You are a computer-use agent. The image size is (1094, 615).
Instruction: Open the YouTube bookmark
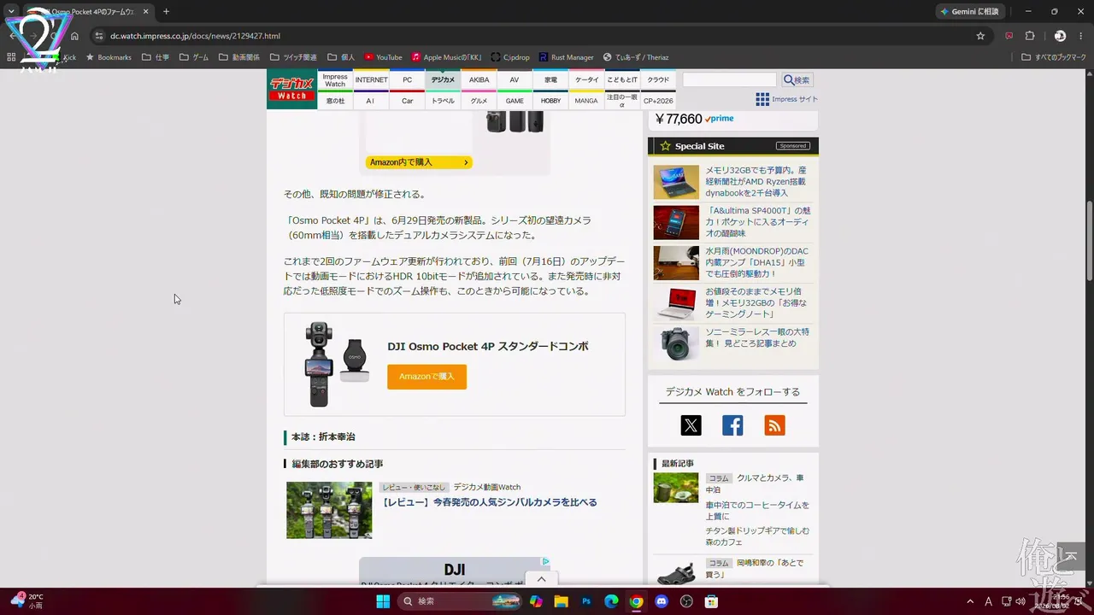pyautogui.click(x=383, y=57)
